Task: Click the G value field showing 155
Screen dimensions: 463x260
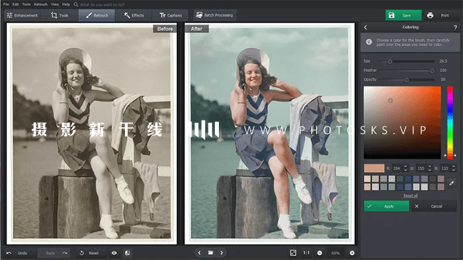Action: (x=422, y=168)
